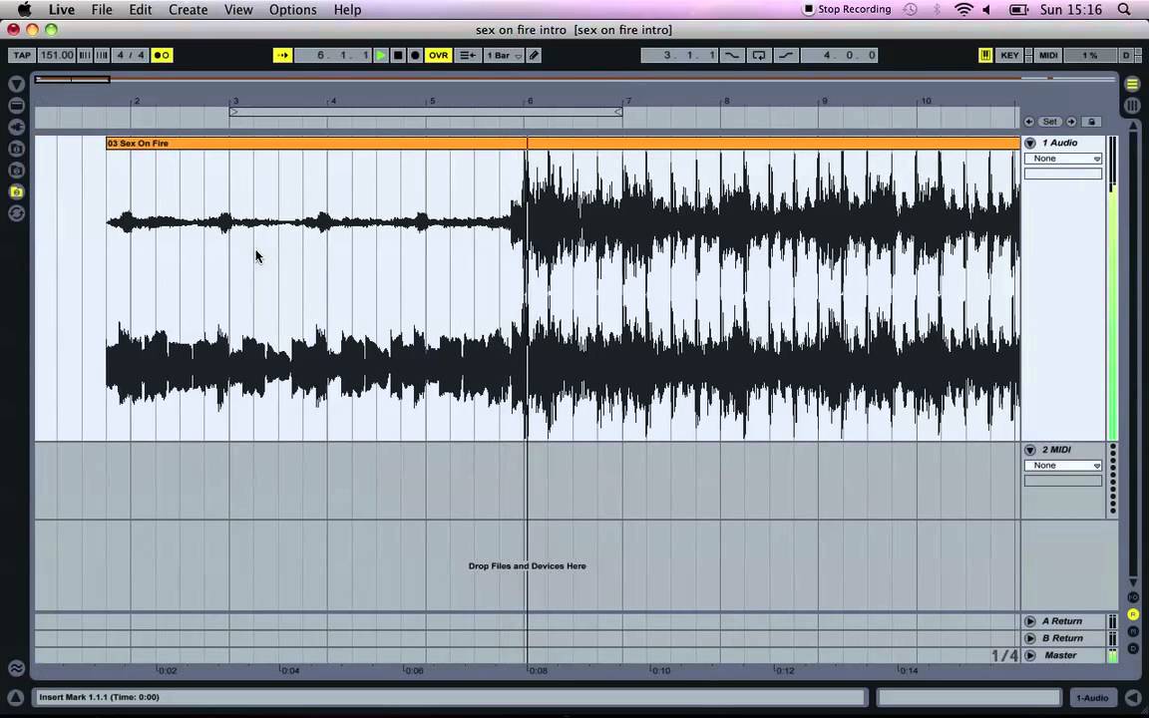Open the Create menu
1149x718 pixels.
tap(188, 10)
